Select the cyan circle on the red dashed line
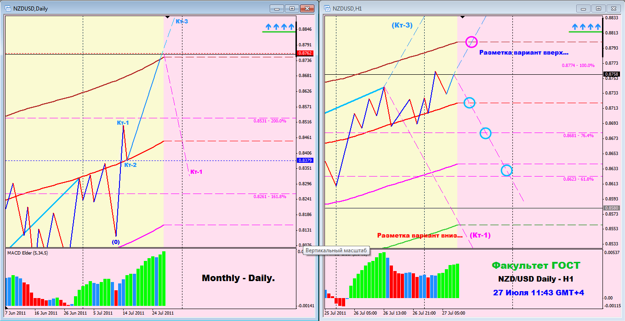Screen dimensions: 625x321 (x=469, y=103)
